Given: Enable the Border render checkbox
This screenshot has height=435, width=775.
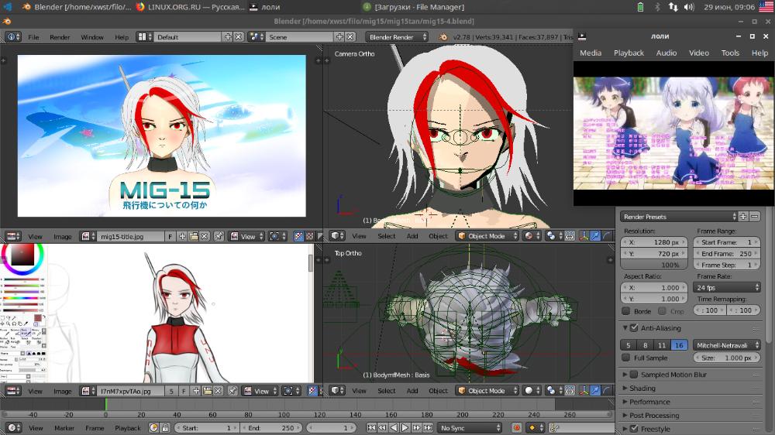Looking at the screenshot, I should point(626,311).
